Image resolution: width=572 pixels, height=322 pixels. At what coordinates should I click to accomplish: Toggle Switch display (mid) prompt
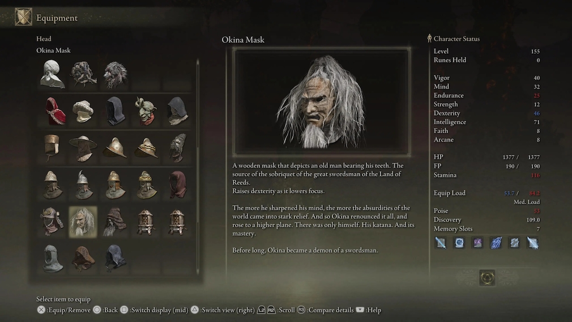(154, 310)
